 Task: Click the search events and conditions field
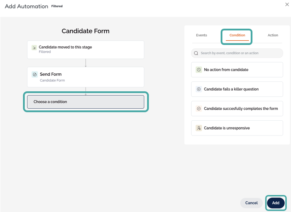(240, 53)
